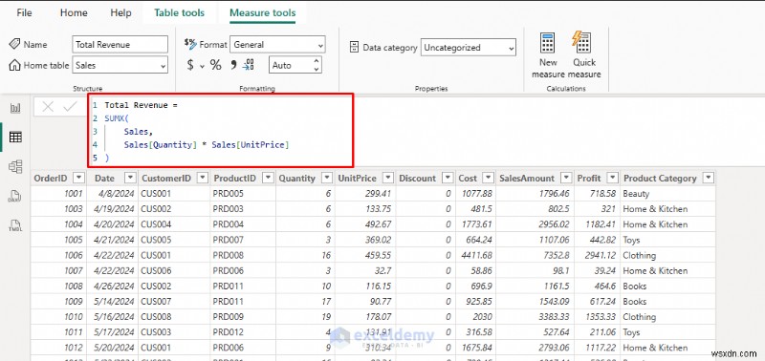Open DAX query view in sidebar
Screen dimensions: 765x361
point(14,197)
